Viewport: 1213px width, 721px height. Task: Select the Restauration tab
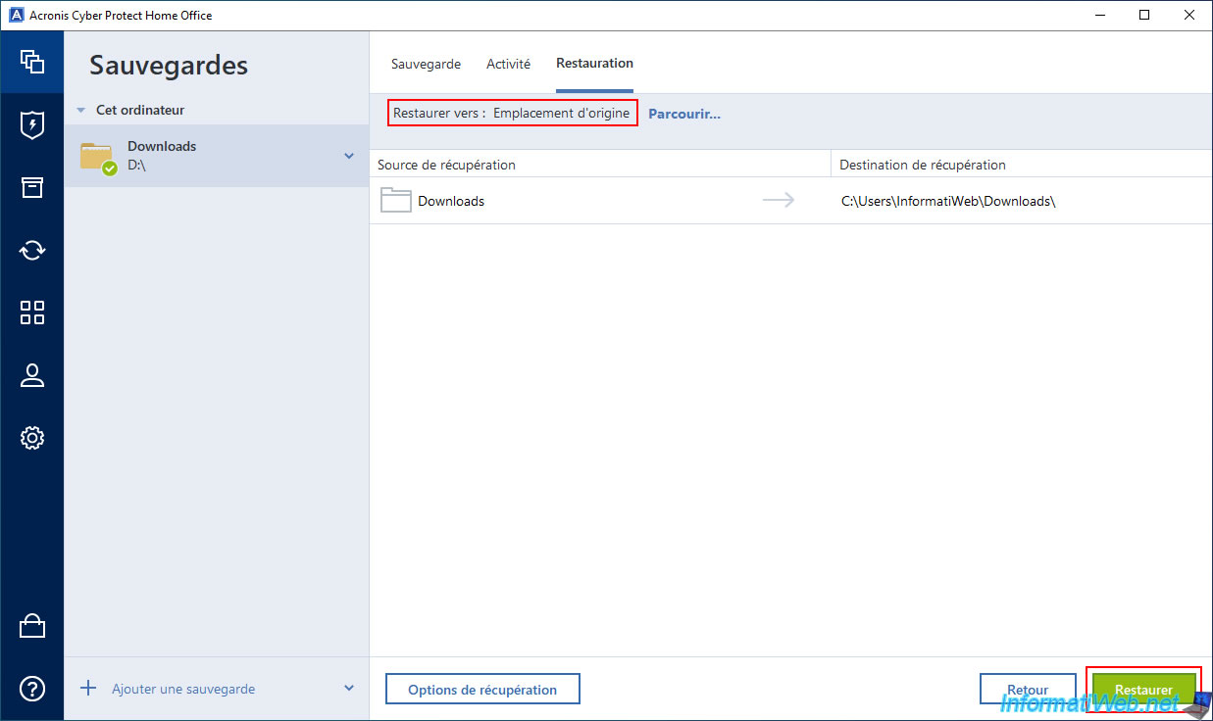click(x=594, y=64)
